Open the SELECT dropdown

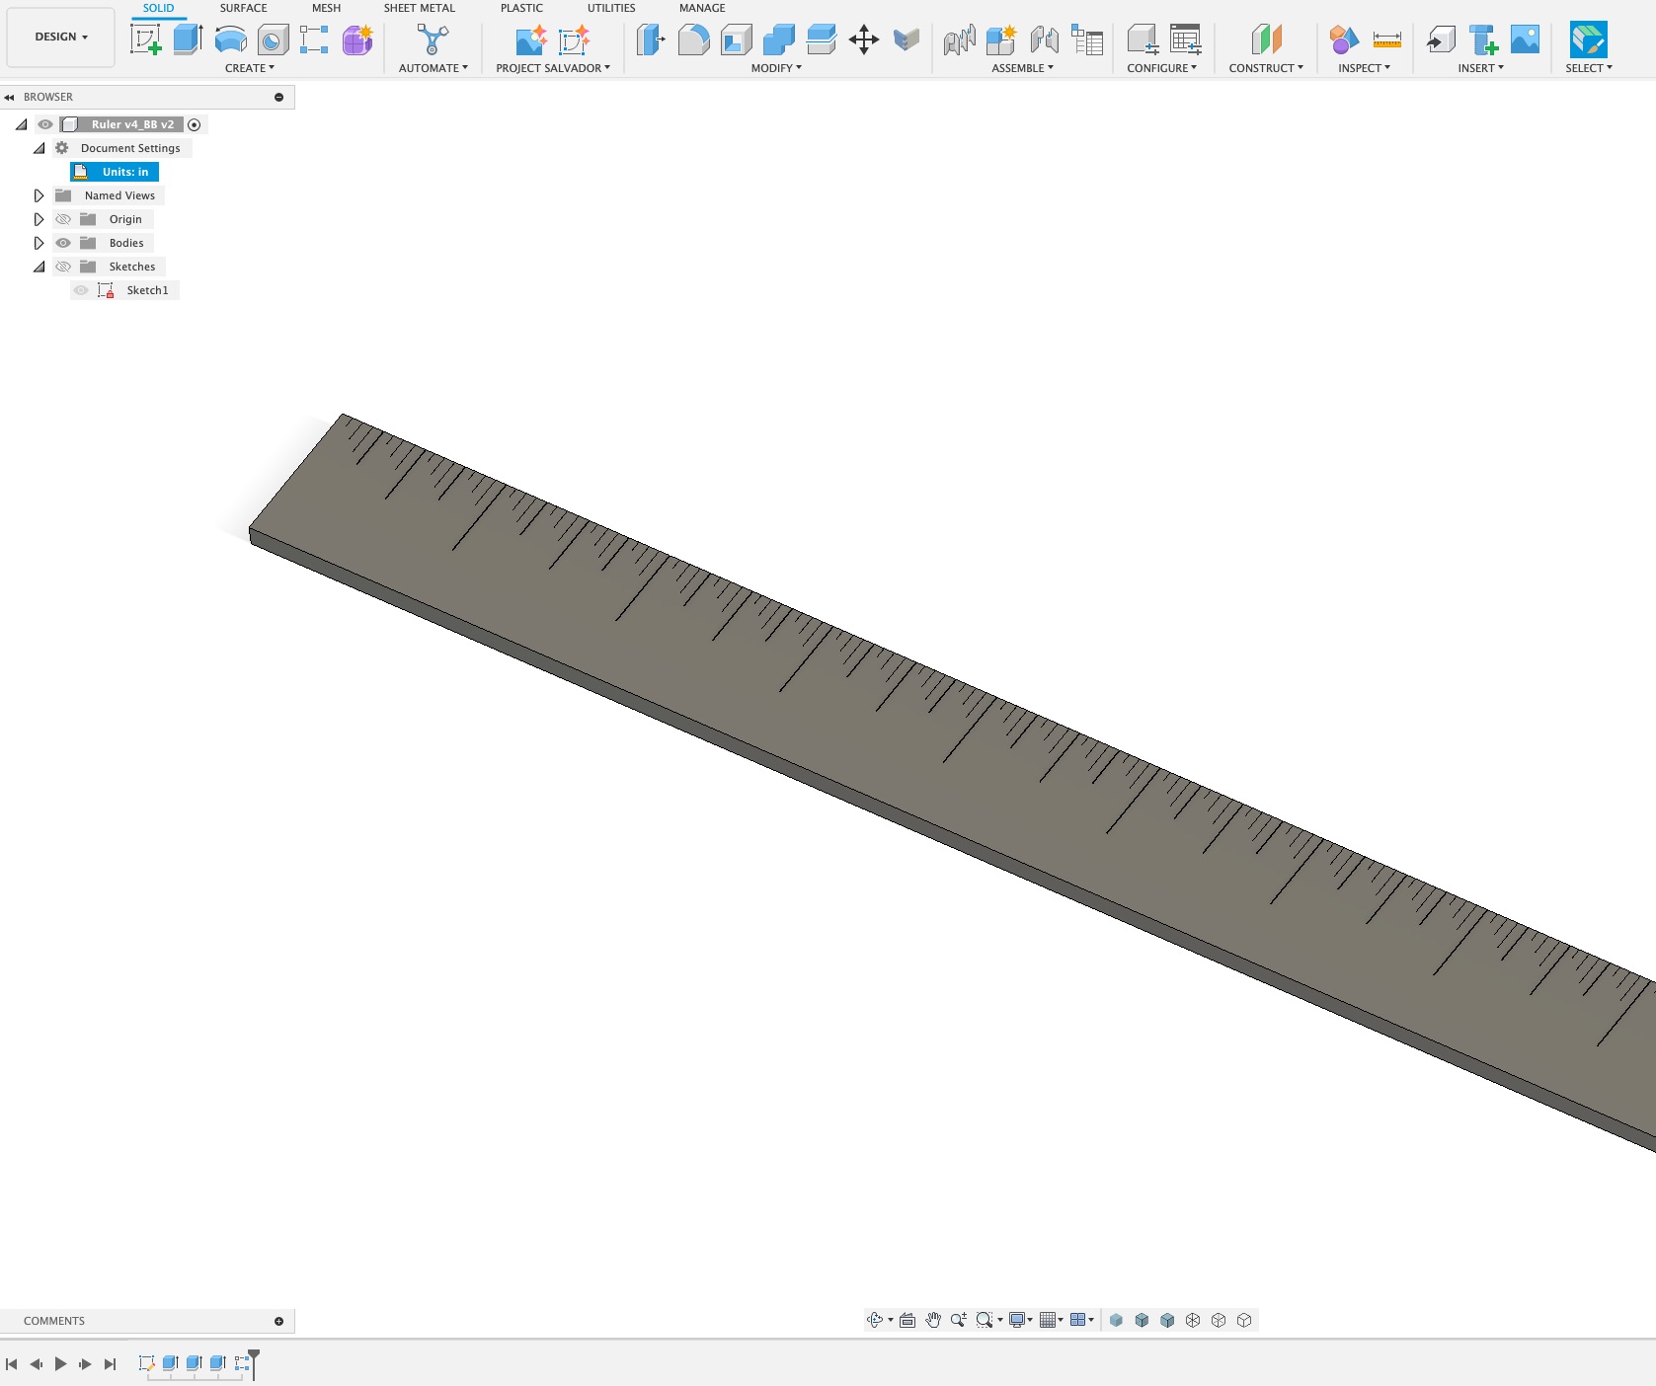[x=1589, y=67]
